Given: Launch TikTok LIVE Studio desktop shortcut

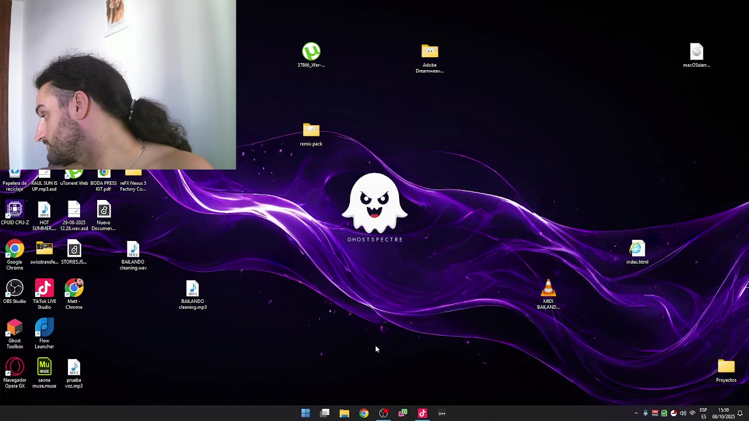Looking at the screenshot, I should tap(44, 295).
